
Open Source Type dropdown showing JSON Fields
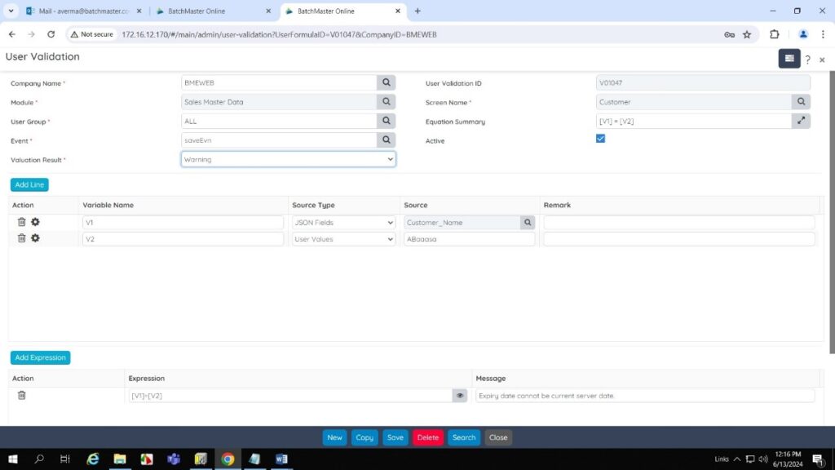point(343,222)
